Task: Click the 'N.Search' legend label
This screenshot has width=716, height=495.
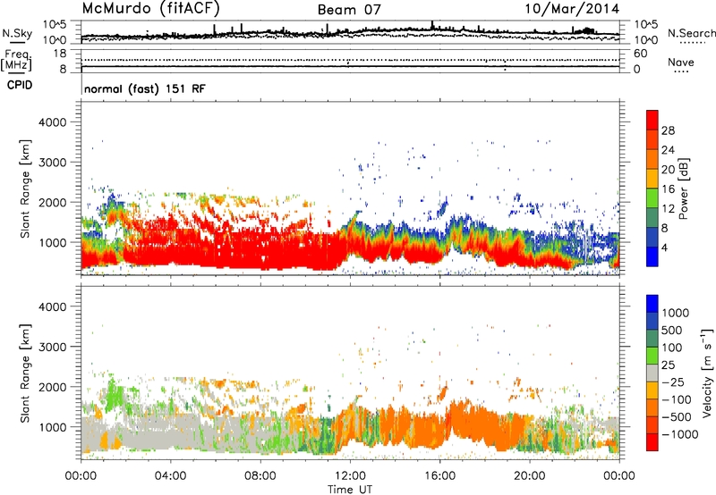Action: (691, 33)
